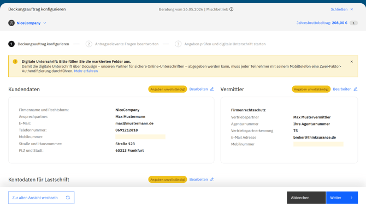Click the Firmenrechtsschutz heading

(x=249, y=110)
